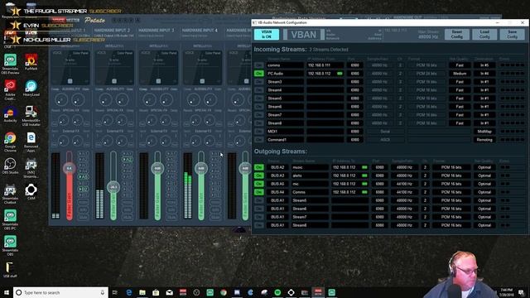Open the MidiMap destination for MIDI1

484,132
